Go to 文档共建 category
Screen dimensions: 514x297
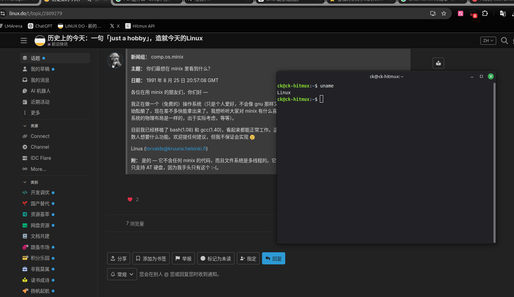pos(55,236)
